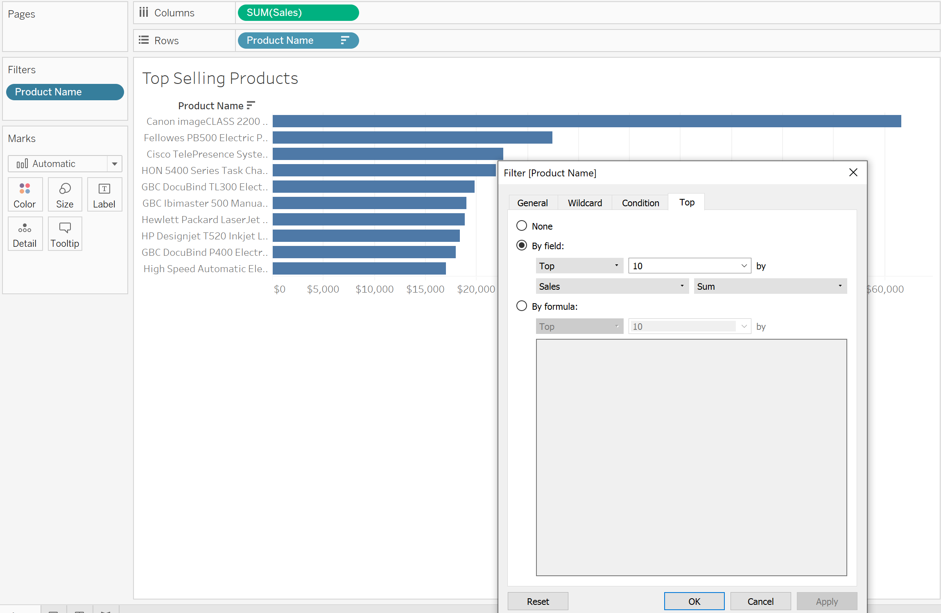Switch to the Condition tab
941x613 pixels.
[640, 203]
